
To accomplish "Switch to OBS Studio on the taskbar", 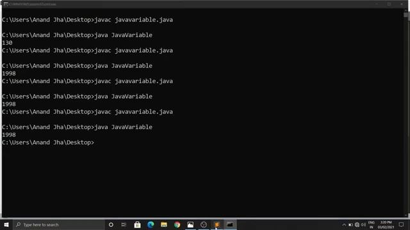I will (x=204, y=224).
